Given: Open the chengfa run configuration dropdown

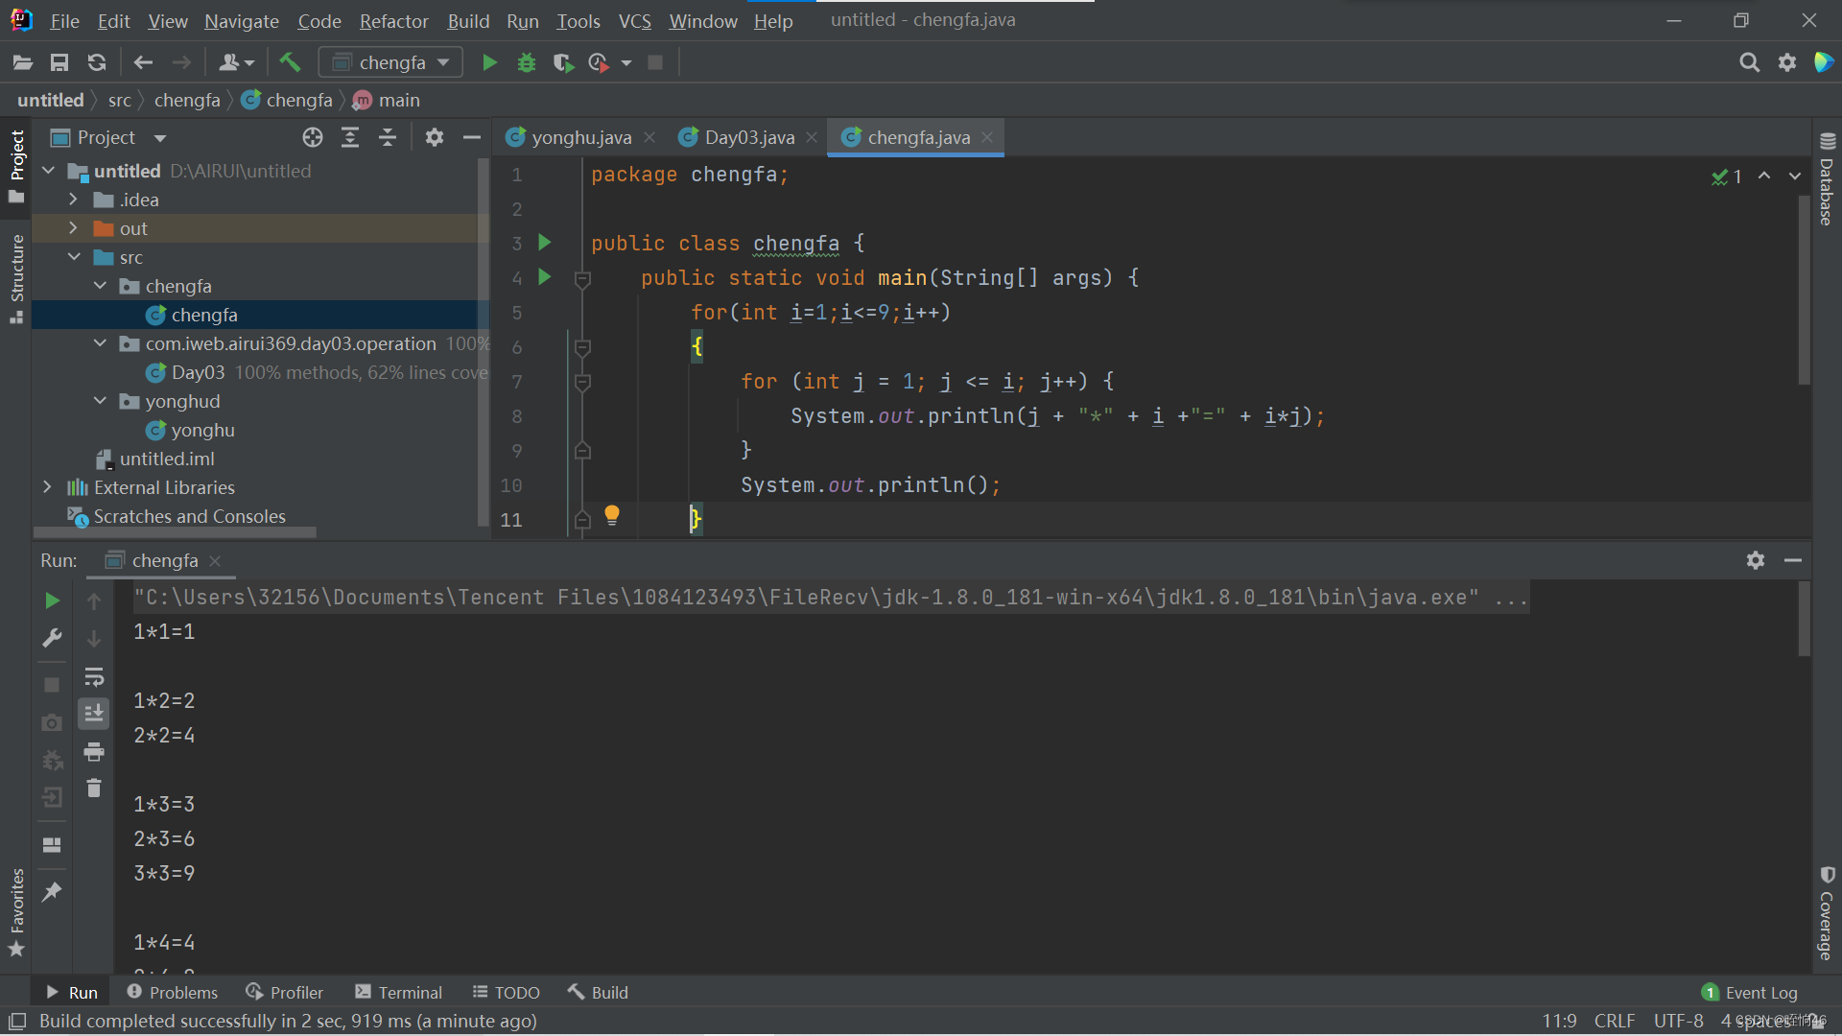Looking at the screenshot, I should (x=391, y=63).
